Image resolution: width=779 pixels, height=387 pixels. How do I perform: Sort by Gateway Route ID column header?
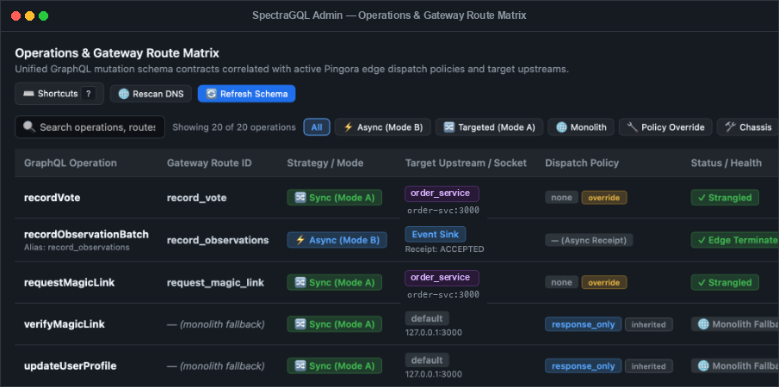(209, 163)
